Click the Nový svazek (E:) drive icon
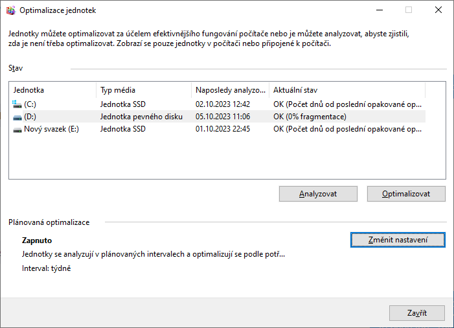This screenshot has width=454, height=328. coord(17,130)
